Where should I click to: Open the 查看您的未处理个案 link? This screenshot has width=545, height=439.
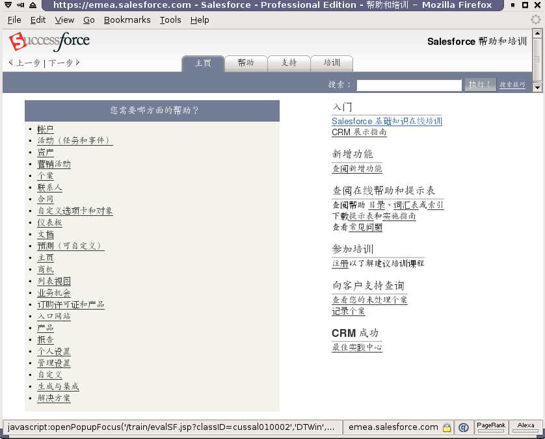(x=369, y=300)
